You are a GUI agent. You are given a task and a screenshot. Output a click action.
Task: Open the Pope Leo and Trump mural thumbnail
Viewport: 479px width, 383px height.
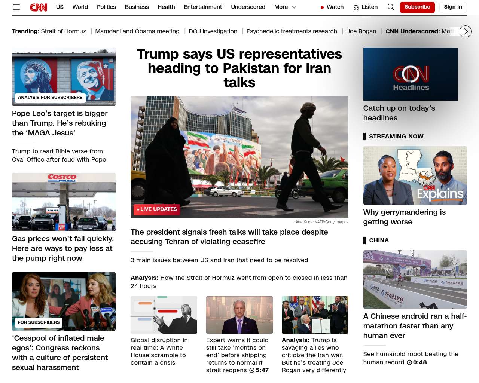click(64, 77)
